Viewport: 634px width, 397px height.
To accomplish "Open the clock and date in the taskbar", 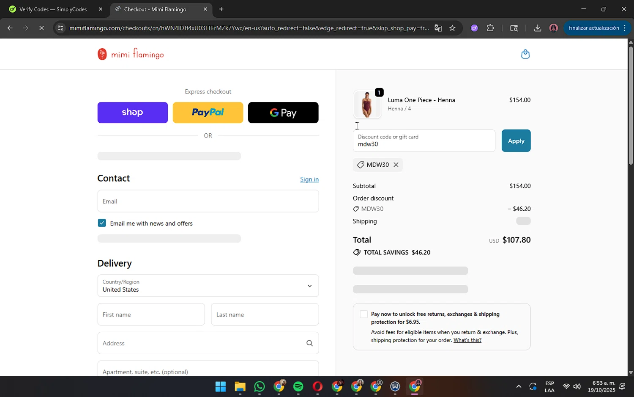I will point(601,386).
